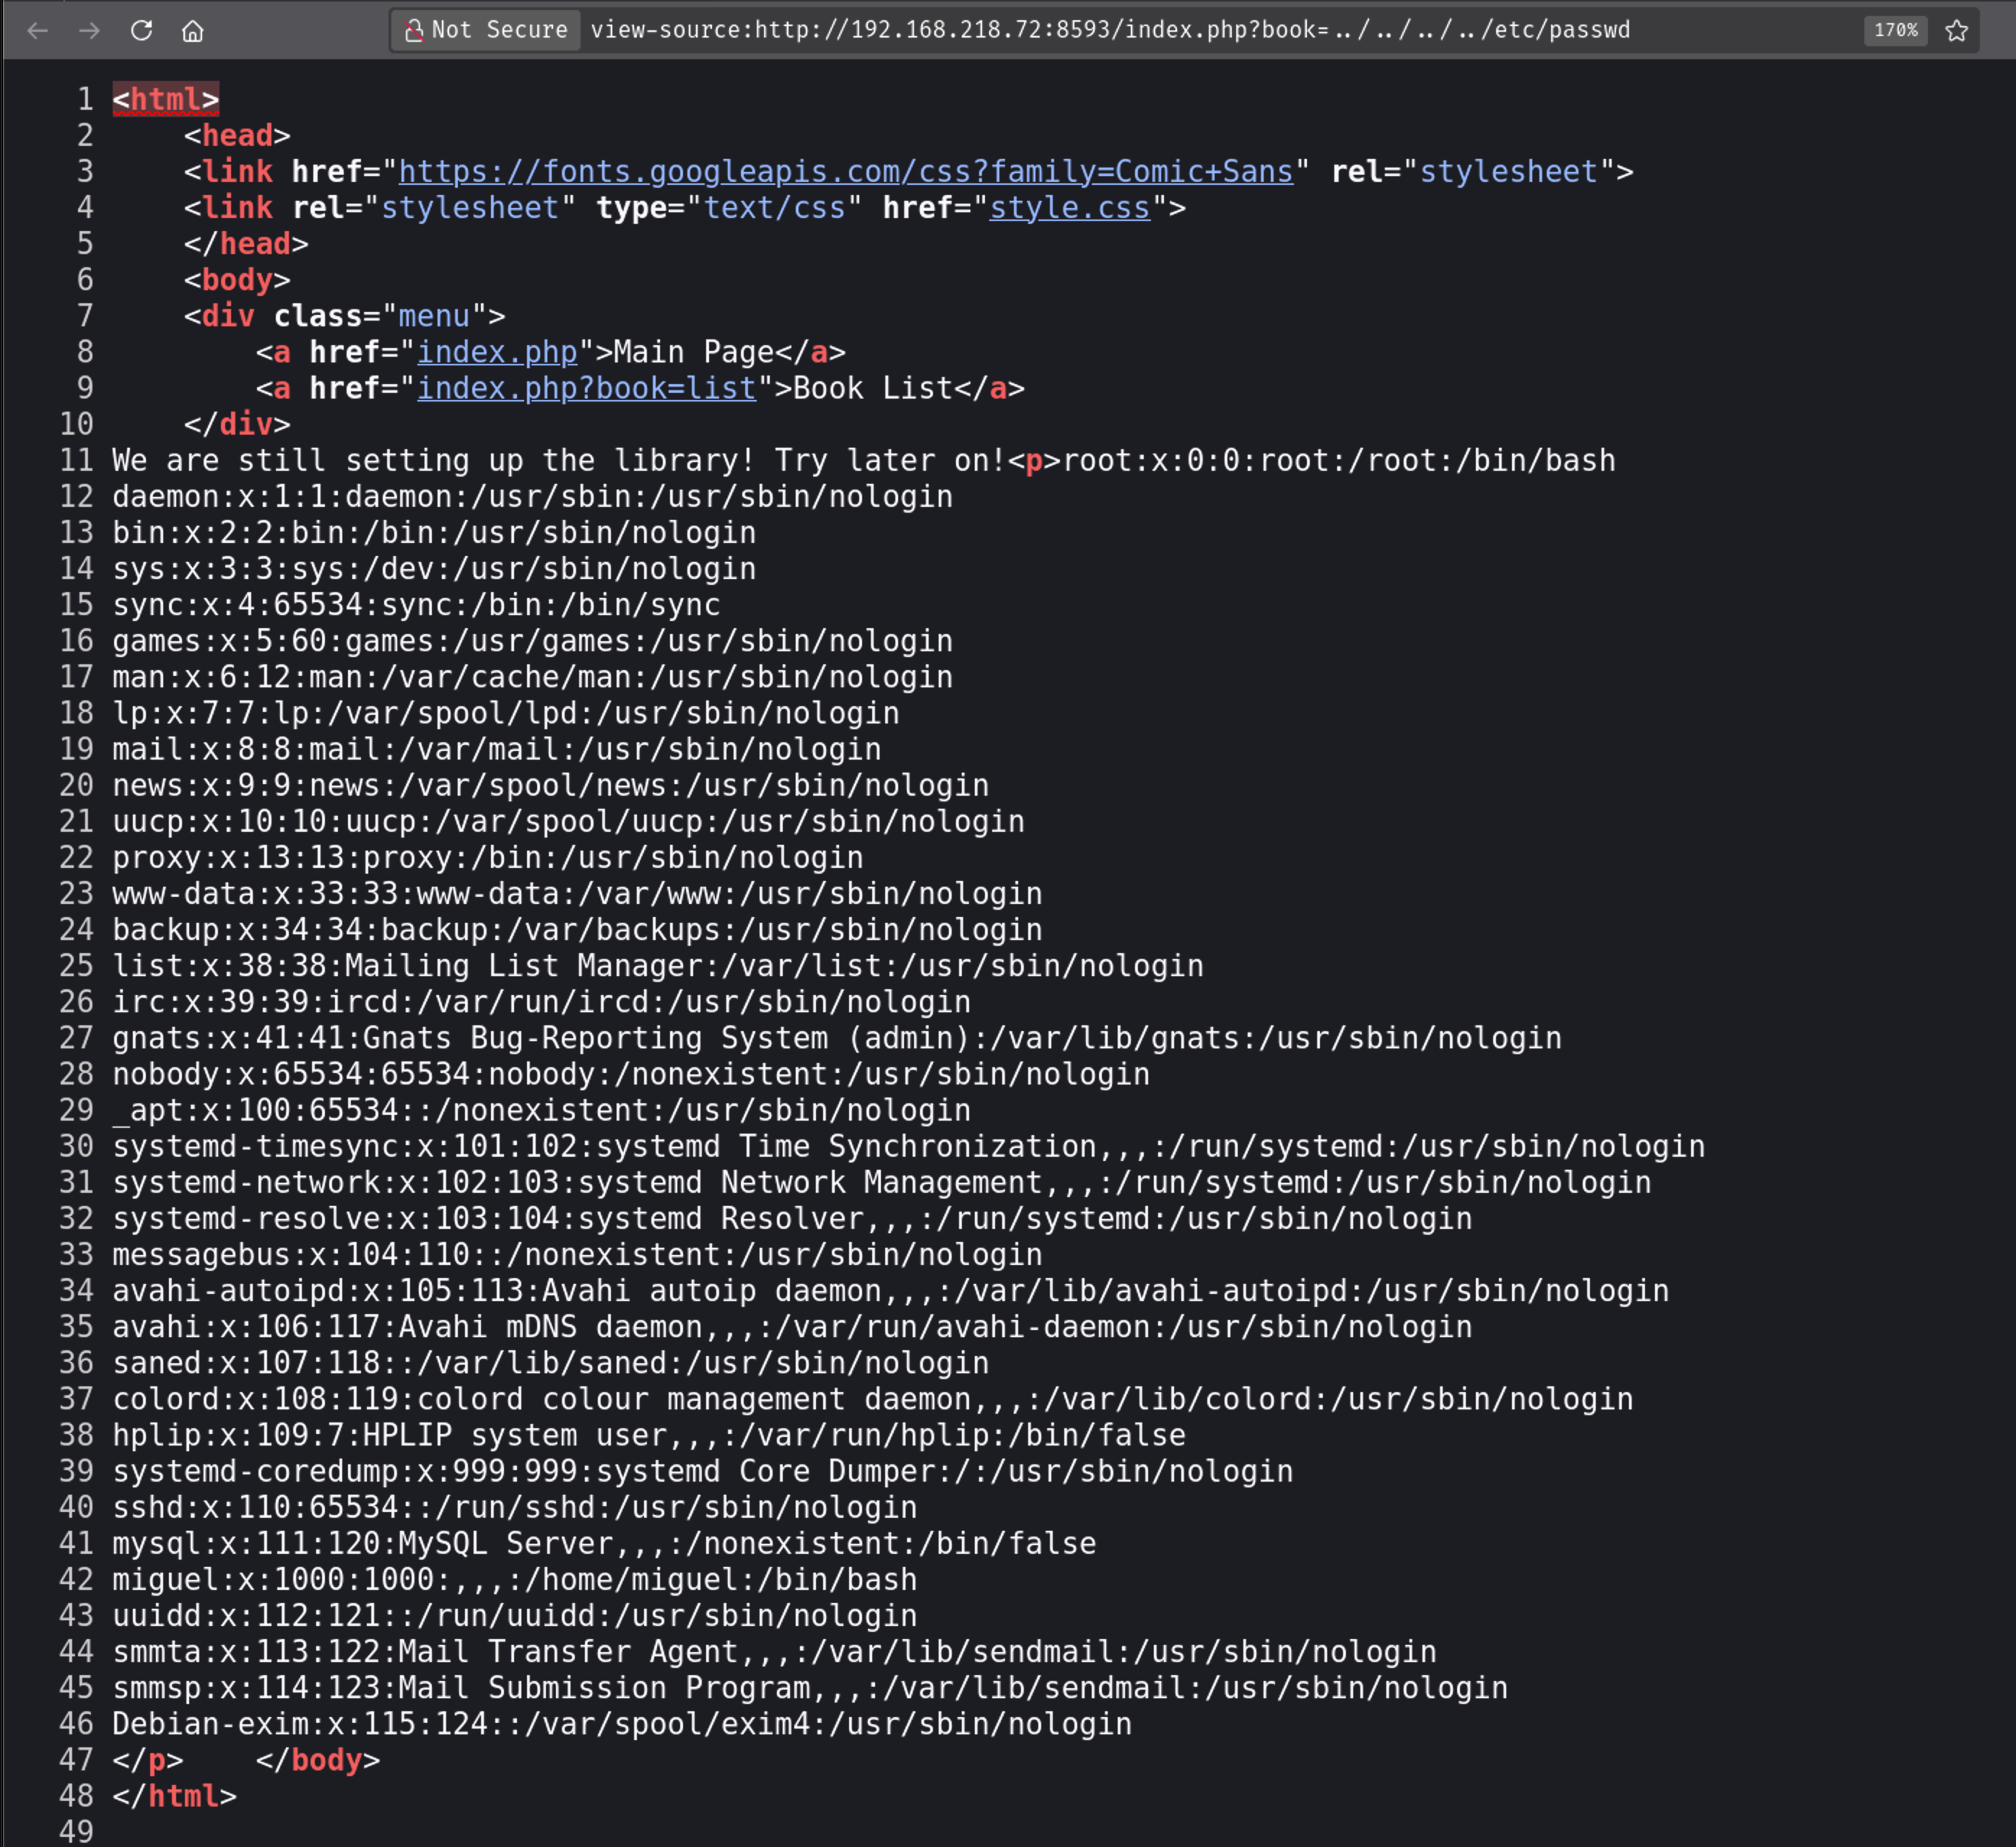Click the browser forward arrow

(90, 31)
